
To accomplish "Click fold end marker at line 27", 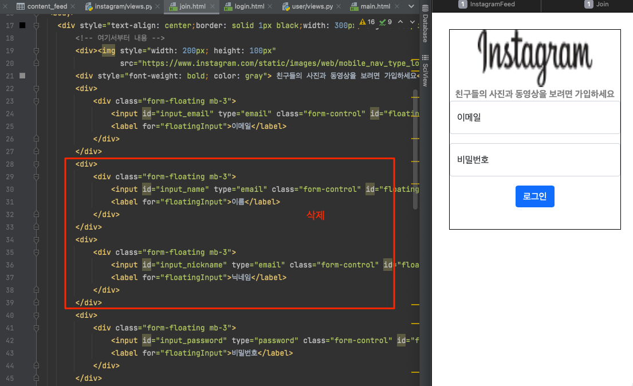I will click(36, 151).
